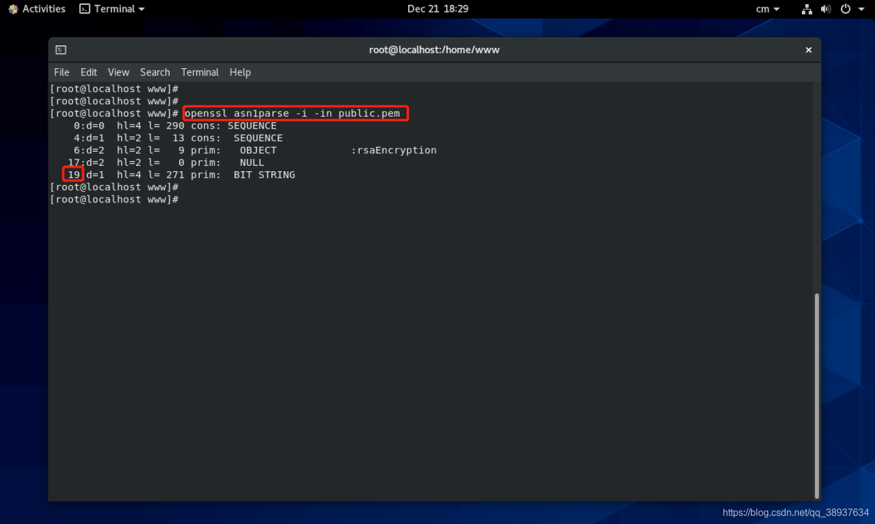Open the Search menu
The height and width of the screenshot is (524, 875).
click(155, 72)
